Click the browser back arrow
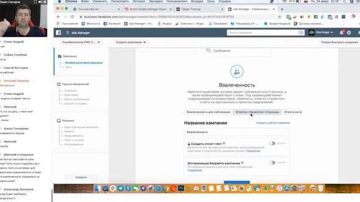This screenshot has width=360, height=202. coord(58,17)
